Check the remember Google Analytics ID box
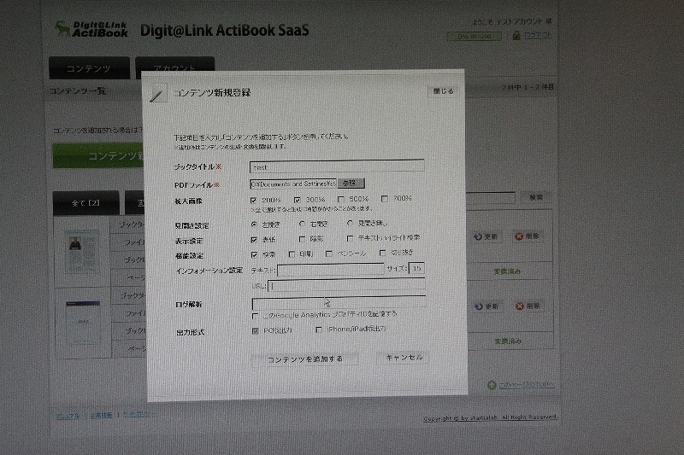 pos(255,316)
